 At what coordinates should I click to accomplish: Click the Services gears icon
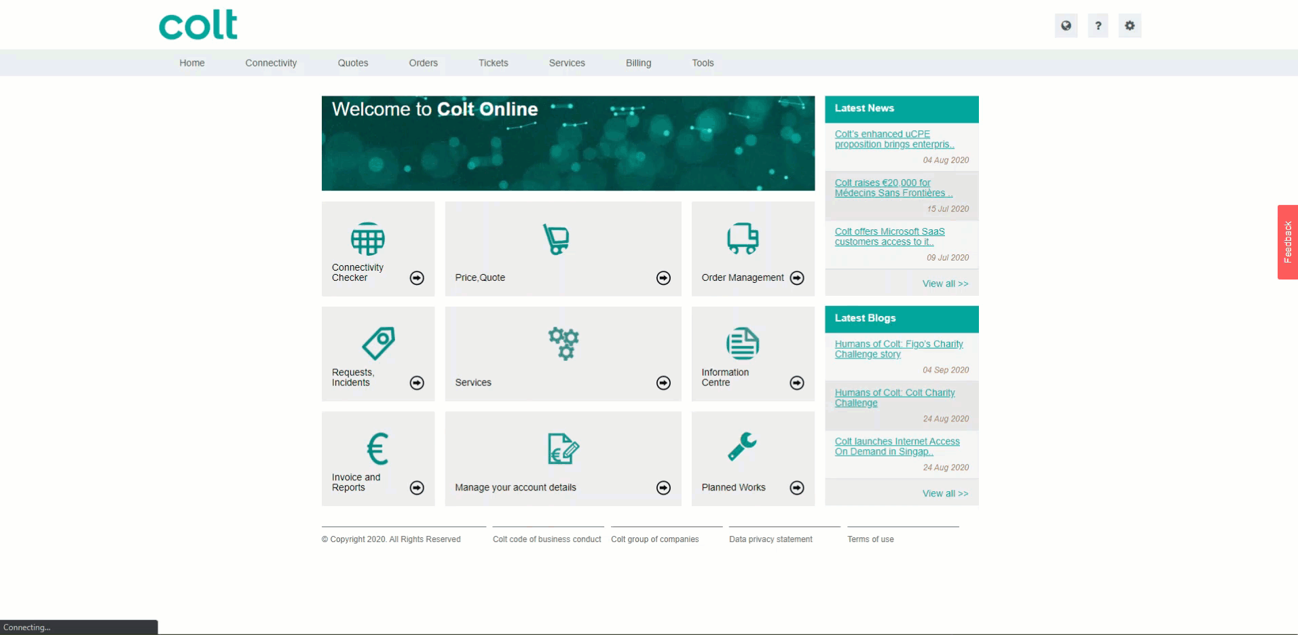coord(563,343)
